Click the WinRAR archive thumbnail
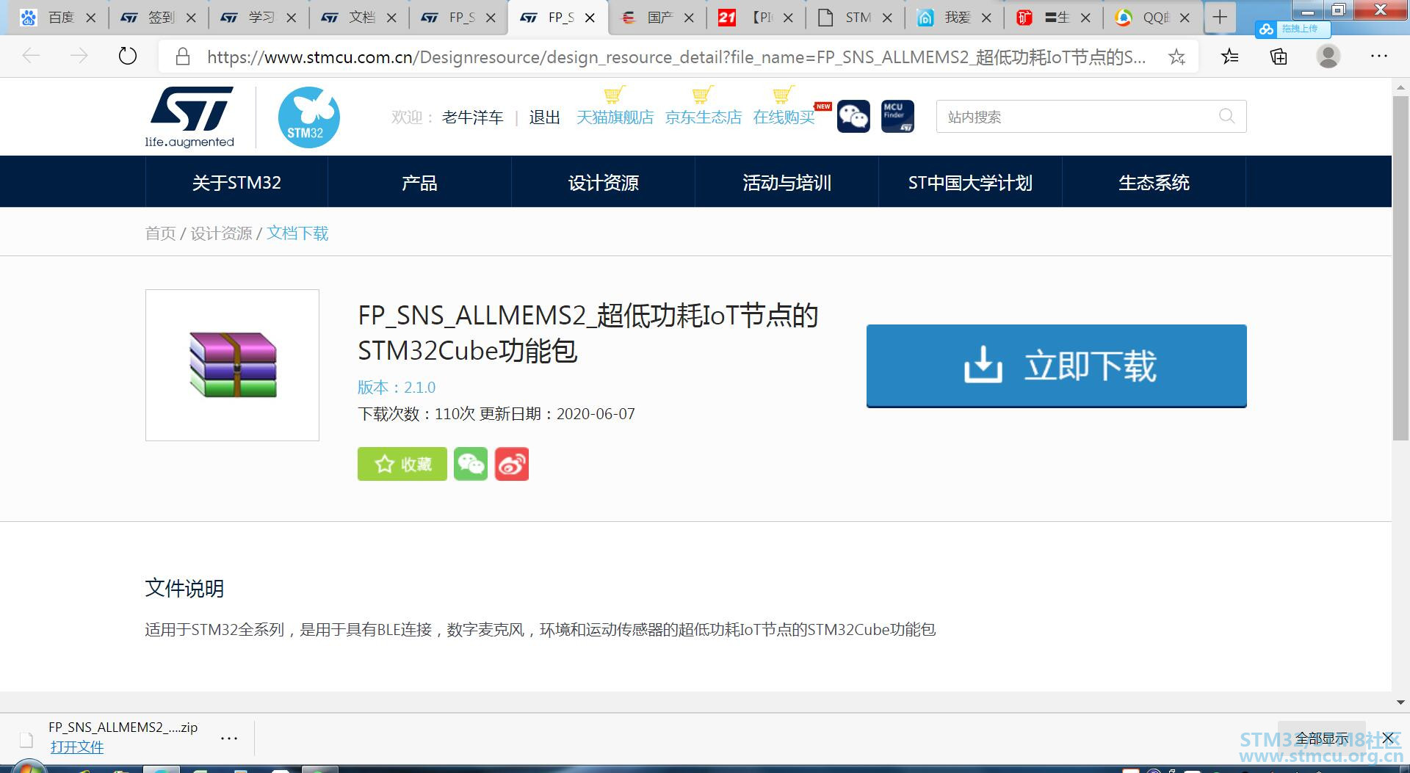Viewport: 1410px width, 773px height. click(233, 365)
